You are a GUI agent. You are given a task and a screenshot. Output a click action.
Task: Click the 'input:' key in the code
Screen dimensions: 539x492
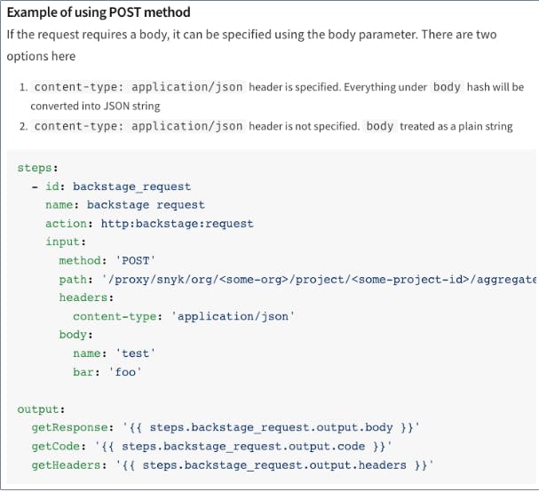(x=66, y=242)
